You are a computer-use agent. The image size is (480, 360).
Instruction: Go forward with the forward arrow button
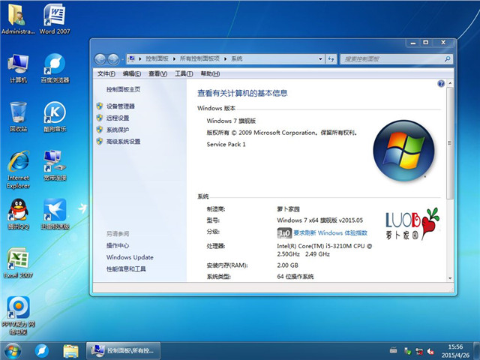tap(113, 59)
